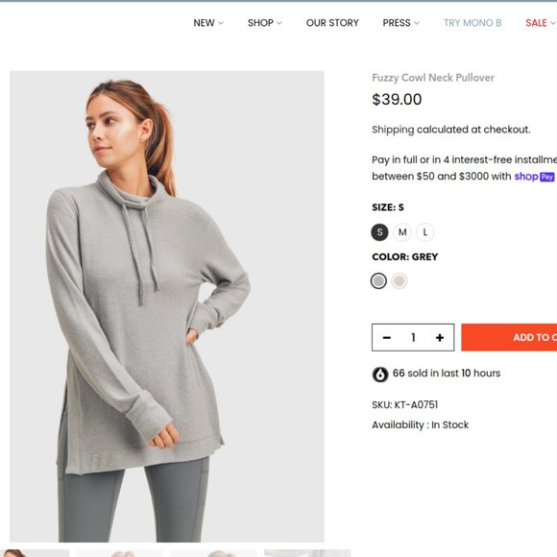
Task: Click the quantity number field
Action: pyautogui.click(x=413, y=337)
